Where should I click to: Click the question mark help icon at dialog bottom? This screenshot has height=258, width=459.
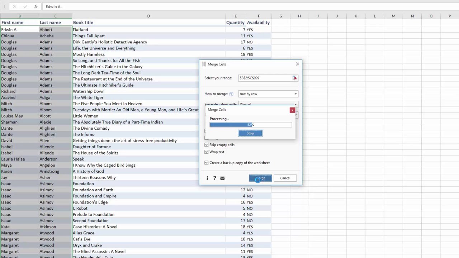point(214,178)
